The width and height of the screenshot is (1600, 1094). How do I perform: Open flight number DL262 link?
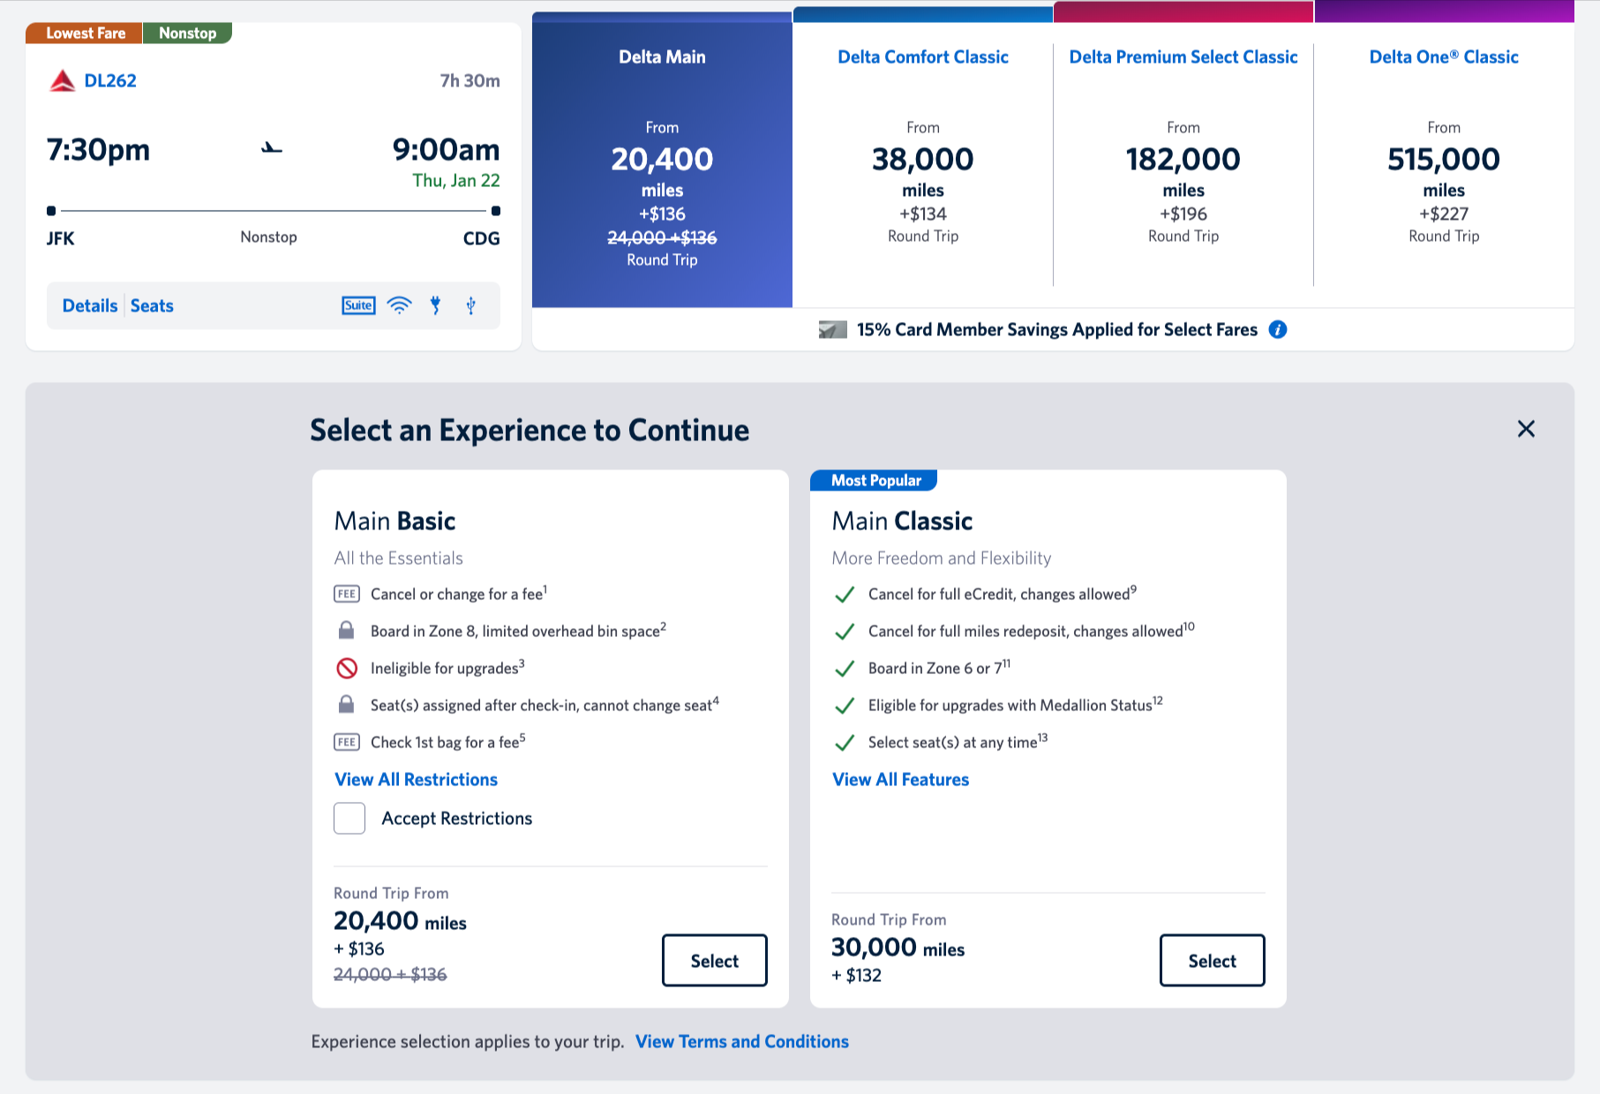coord(110,81)
